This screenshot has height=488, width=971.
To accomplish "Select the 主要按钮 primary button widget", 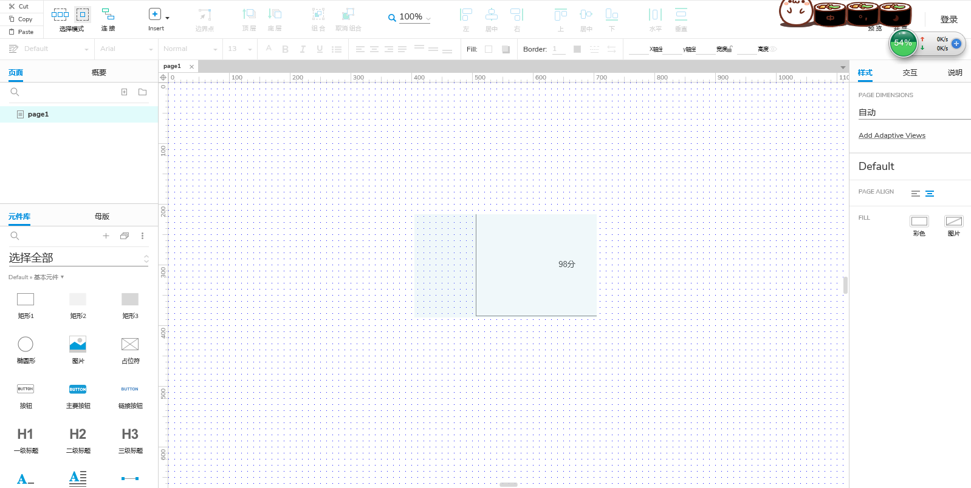I will [78, 396].
